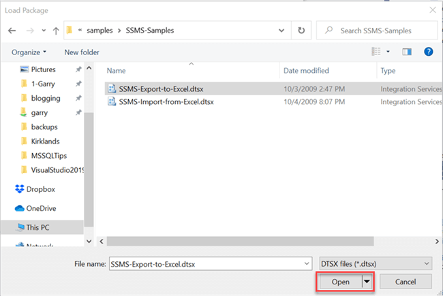Screen dimensions: 443x296
Task: Select OneDrive in the navigation pane
Action: coord(41,208)
